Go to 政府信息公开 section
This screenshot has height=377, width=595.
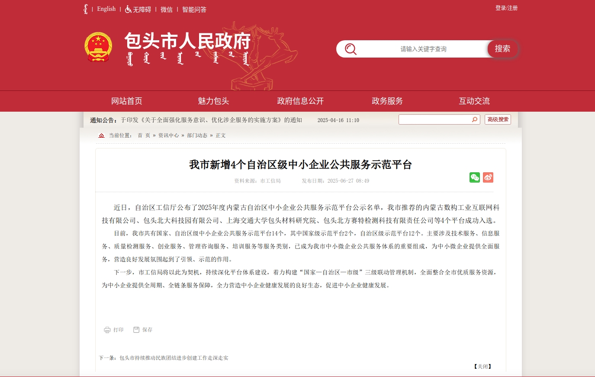(300, 101)
